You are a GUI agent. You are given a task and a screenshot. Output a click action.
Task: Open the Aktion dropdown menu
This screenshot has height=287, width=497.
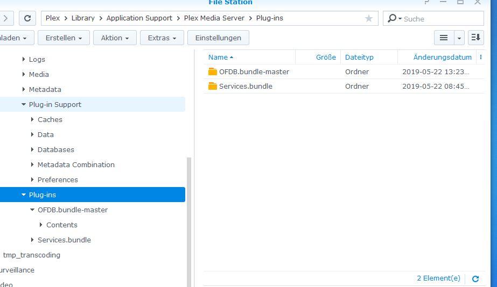(x=115, y=38)
